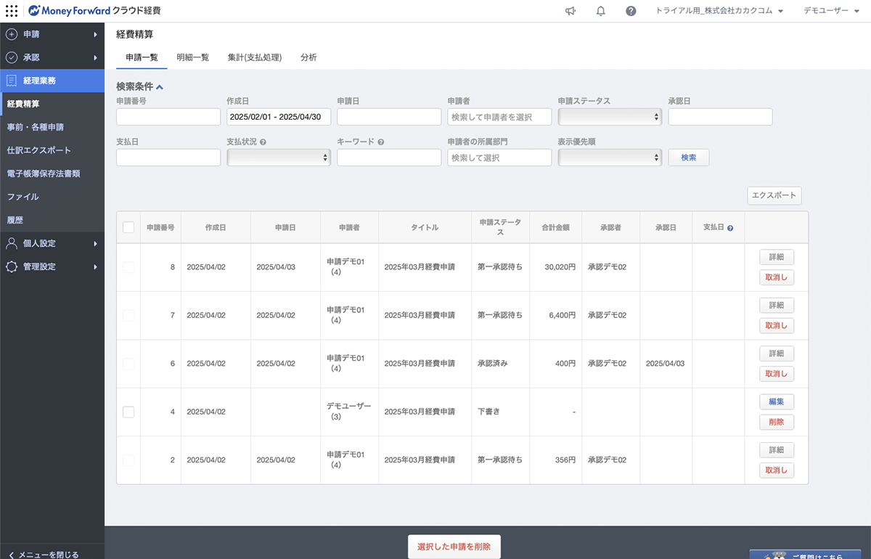Click 取消し for application number 8
This screenshot has height=559, width=871.
(x=777, y=277)
